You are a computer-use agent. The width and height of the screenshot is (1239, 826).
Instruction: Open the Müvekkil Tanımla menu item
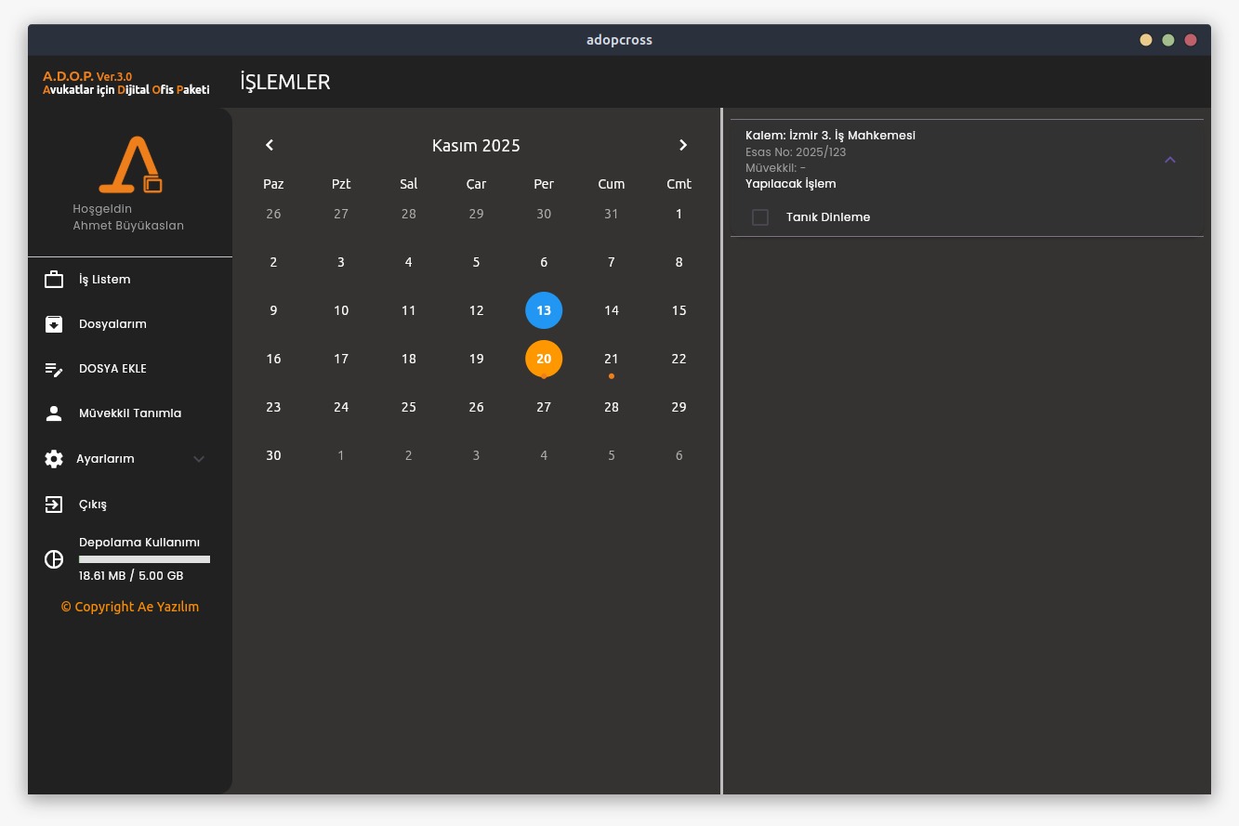point(130,413)
